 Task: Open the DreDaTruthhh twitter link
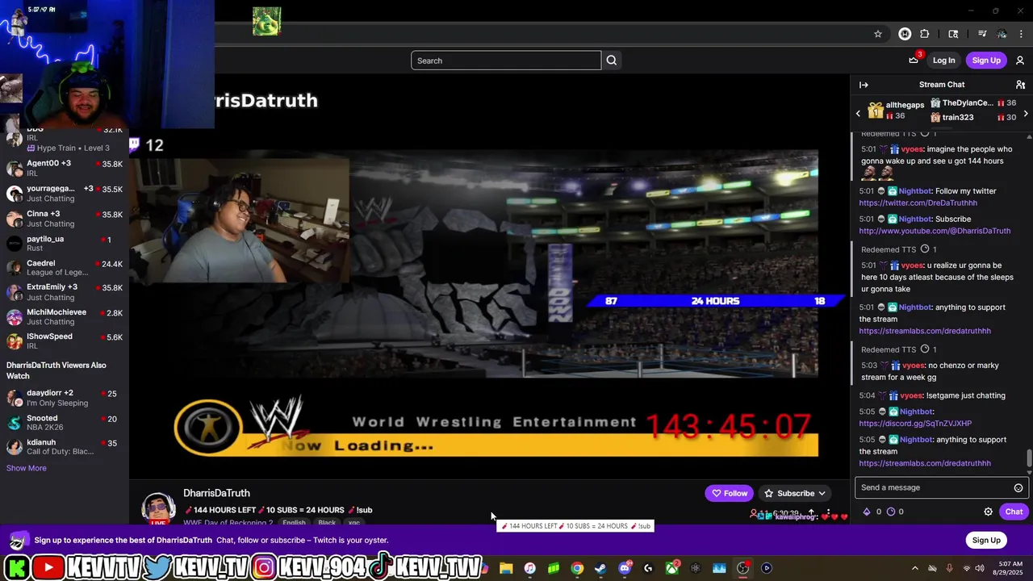click(918, 203)
